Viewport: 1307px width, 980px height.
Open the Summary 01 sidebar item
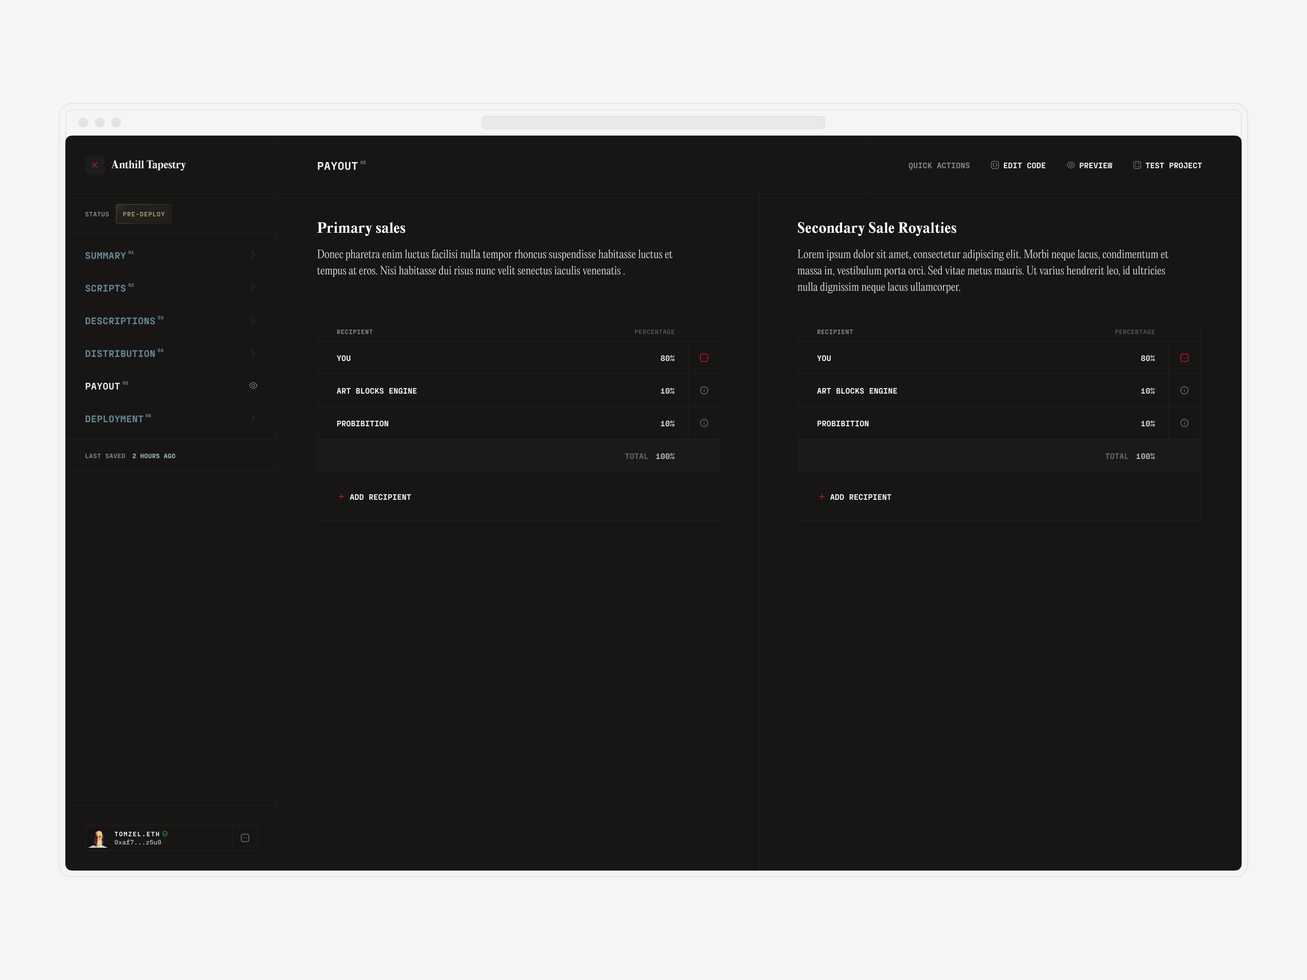point(171,255)
